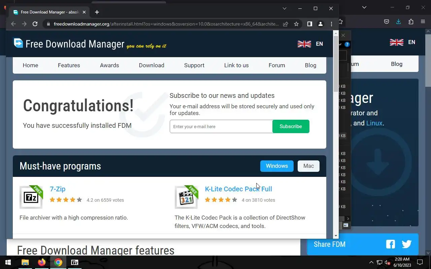Click Chrome's forward arrow
Image resolution: width=431 pixels, height=269 pixels.
coord(24,24)
